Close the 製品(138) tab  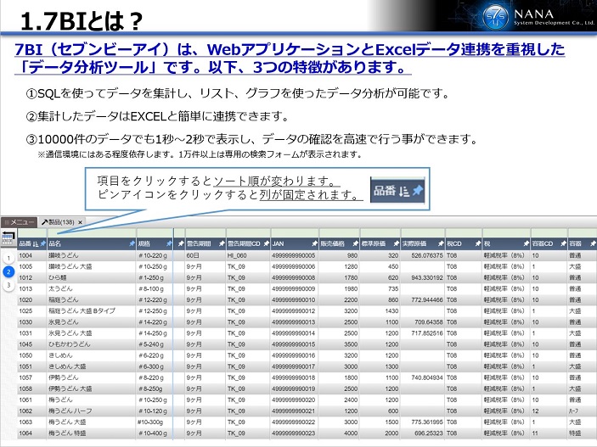[80, 222]
